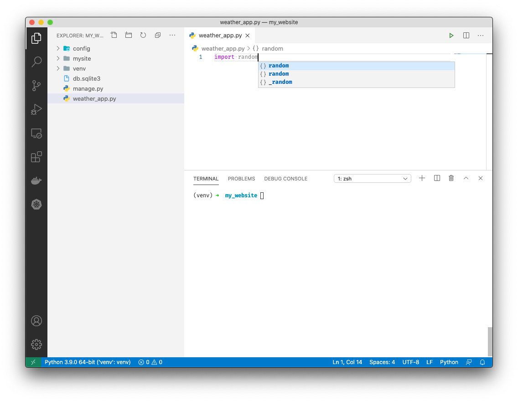This screenshot has height=401, width=518.
Task: Click Spaces: 4 indentation setting
Action: pyautogui.click(x=382, y=362)
